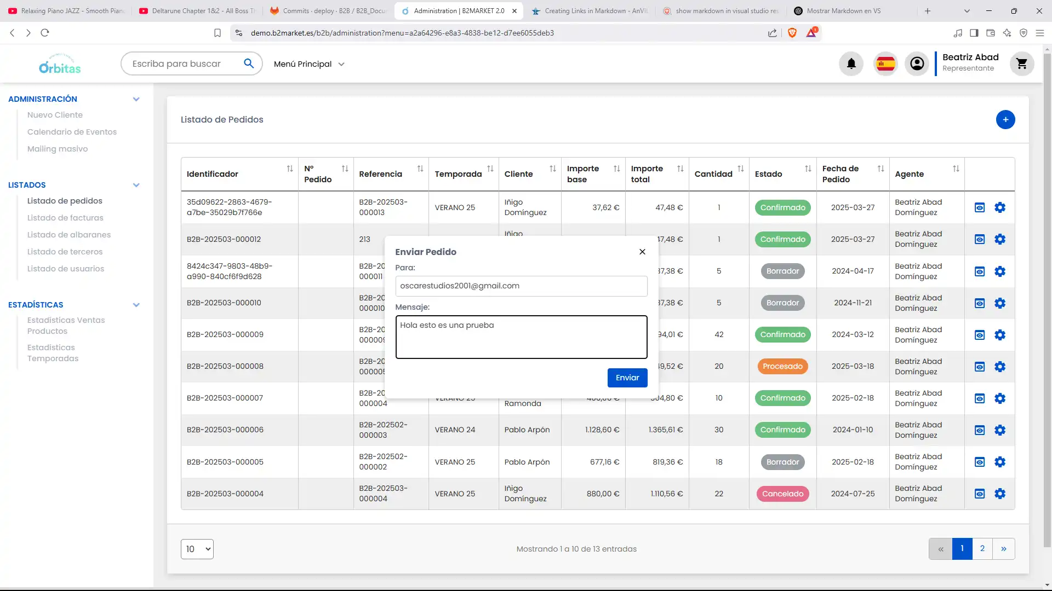The height and width of the screenshot is (591, 1052).
Task: Click the Enviar button in dialog
Action: (627, 378)
